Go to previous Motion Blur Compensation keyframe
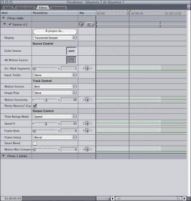191x201 pixels. [x=83, y=149]
